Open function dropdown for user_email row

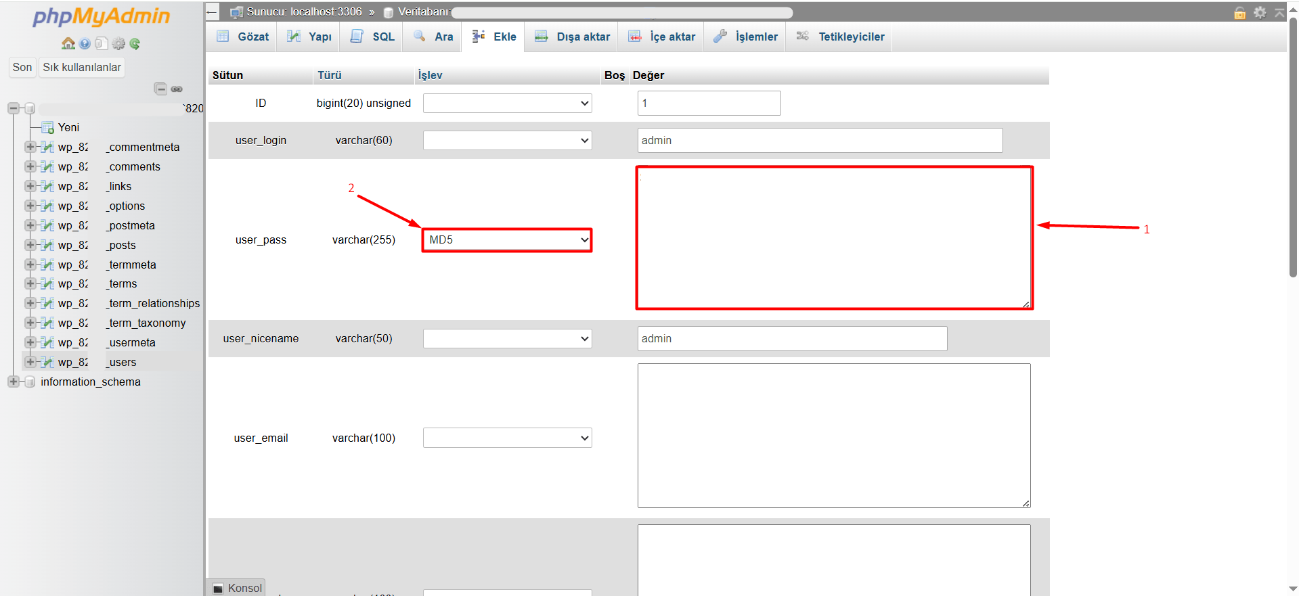pyautogui.click(x=507, y=438)
